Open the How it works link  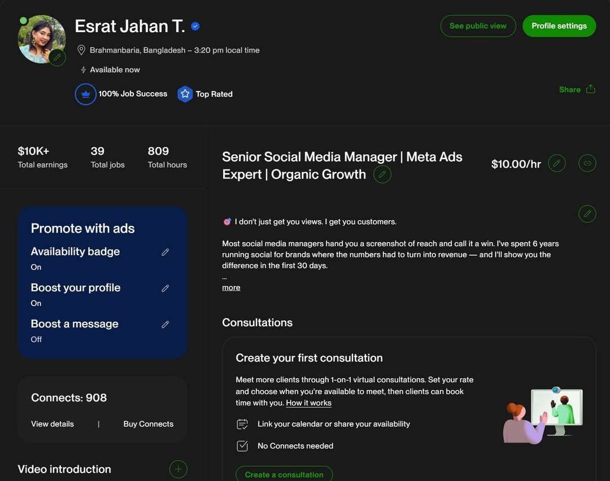[x=308, y=403]
